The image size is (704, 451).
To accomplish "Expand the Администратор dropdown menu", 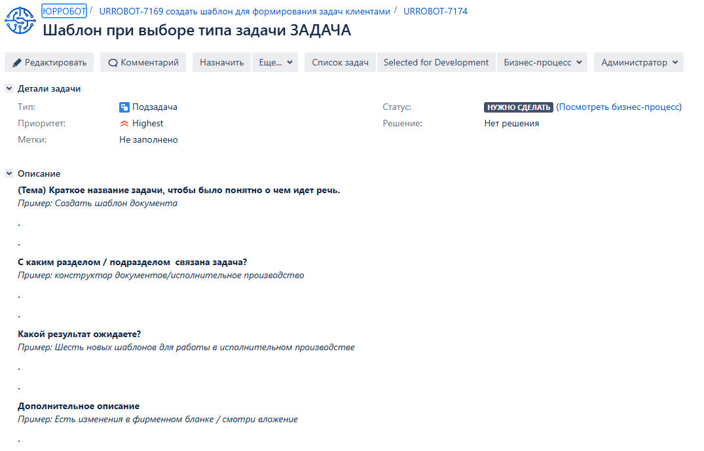I will point(639,62).
